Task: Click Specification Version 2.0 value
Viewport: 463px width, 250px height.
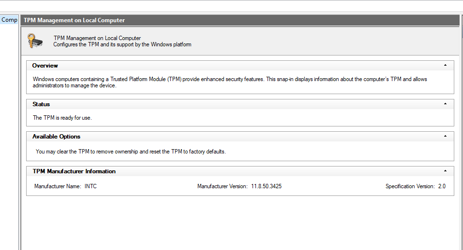Action: pos(442,186)
